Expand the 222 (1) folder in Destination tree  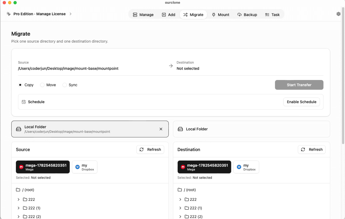click(180, 208)
